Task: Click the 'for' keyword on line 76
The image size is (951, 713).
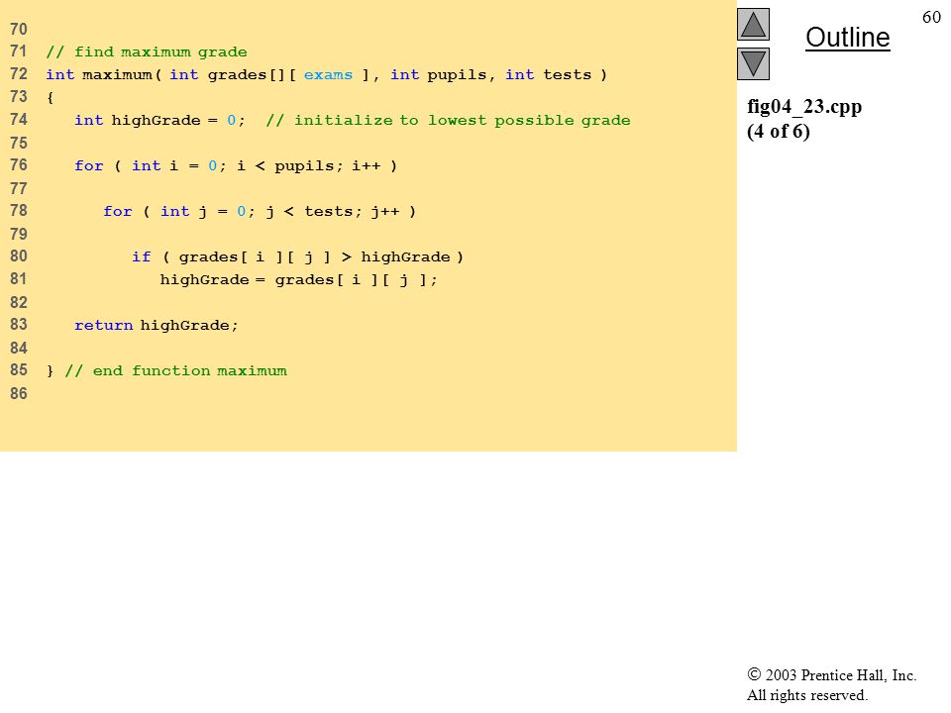Action: (x=88, y=165)
